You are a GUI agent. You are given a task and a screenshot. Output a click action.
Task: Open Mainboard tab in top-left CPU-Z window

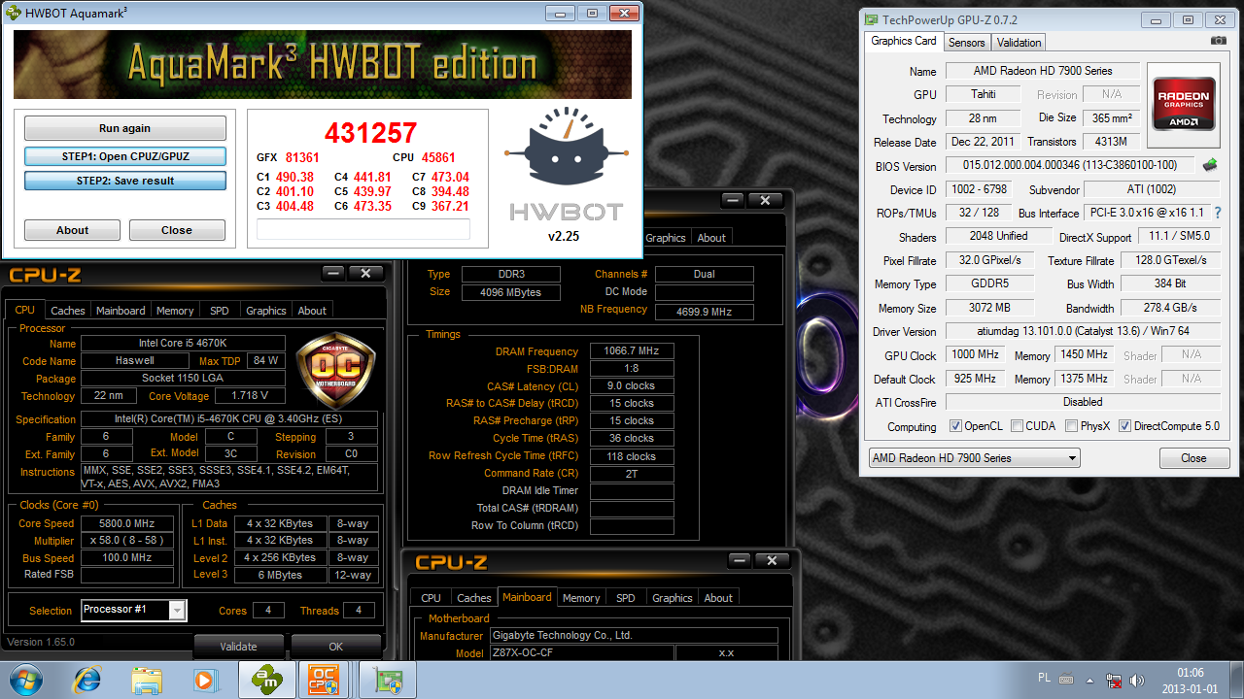point(121,311)
